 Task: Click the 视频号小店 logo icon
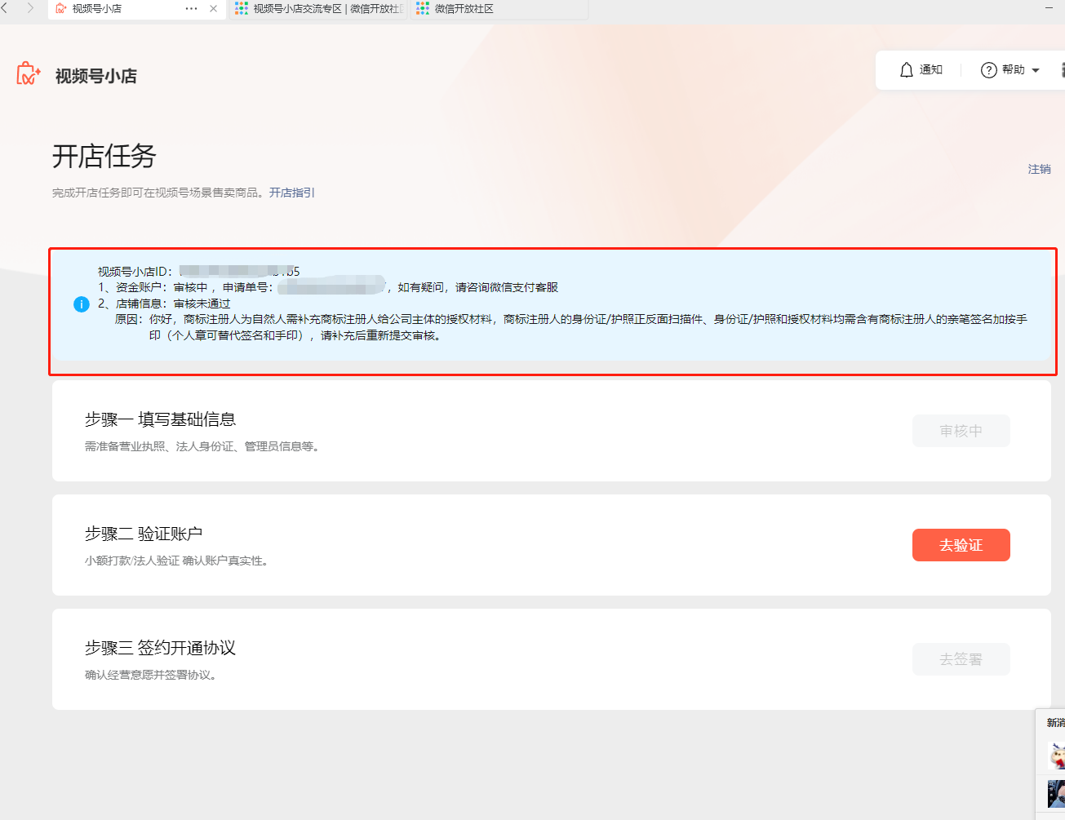tap(29, 73)
